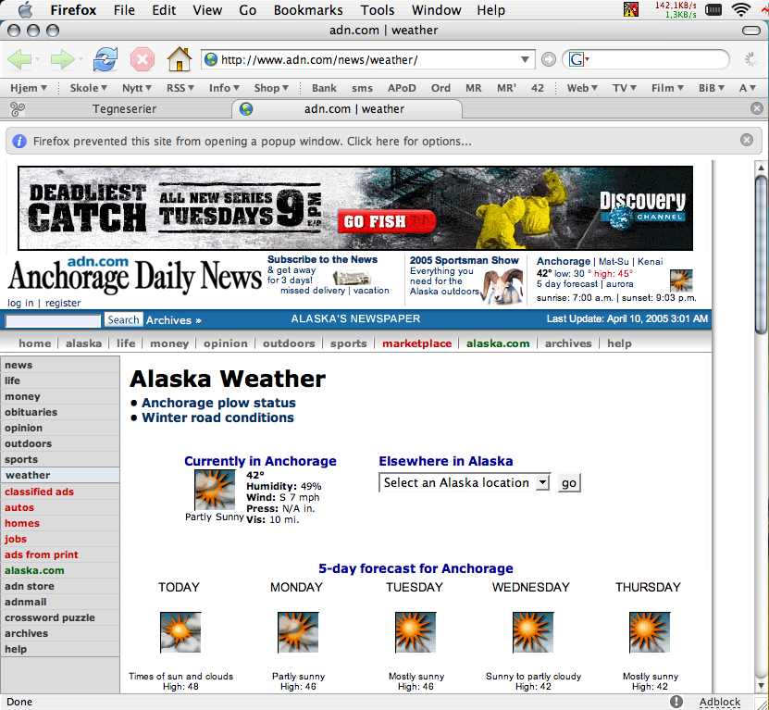Image resolution: width=769 pixels, height=710 pixels.
Task: Click the site search input field
Action: [x=53, y=321]
